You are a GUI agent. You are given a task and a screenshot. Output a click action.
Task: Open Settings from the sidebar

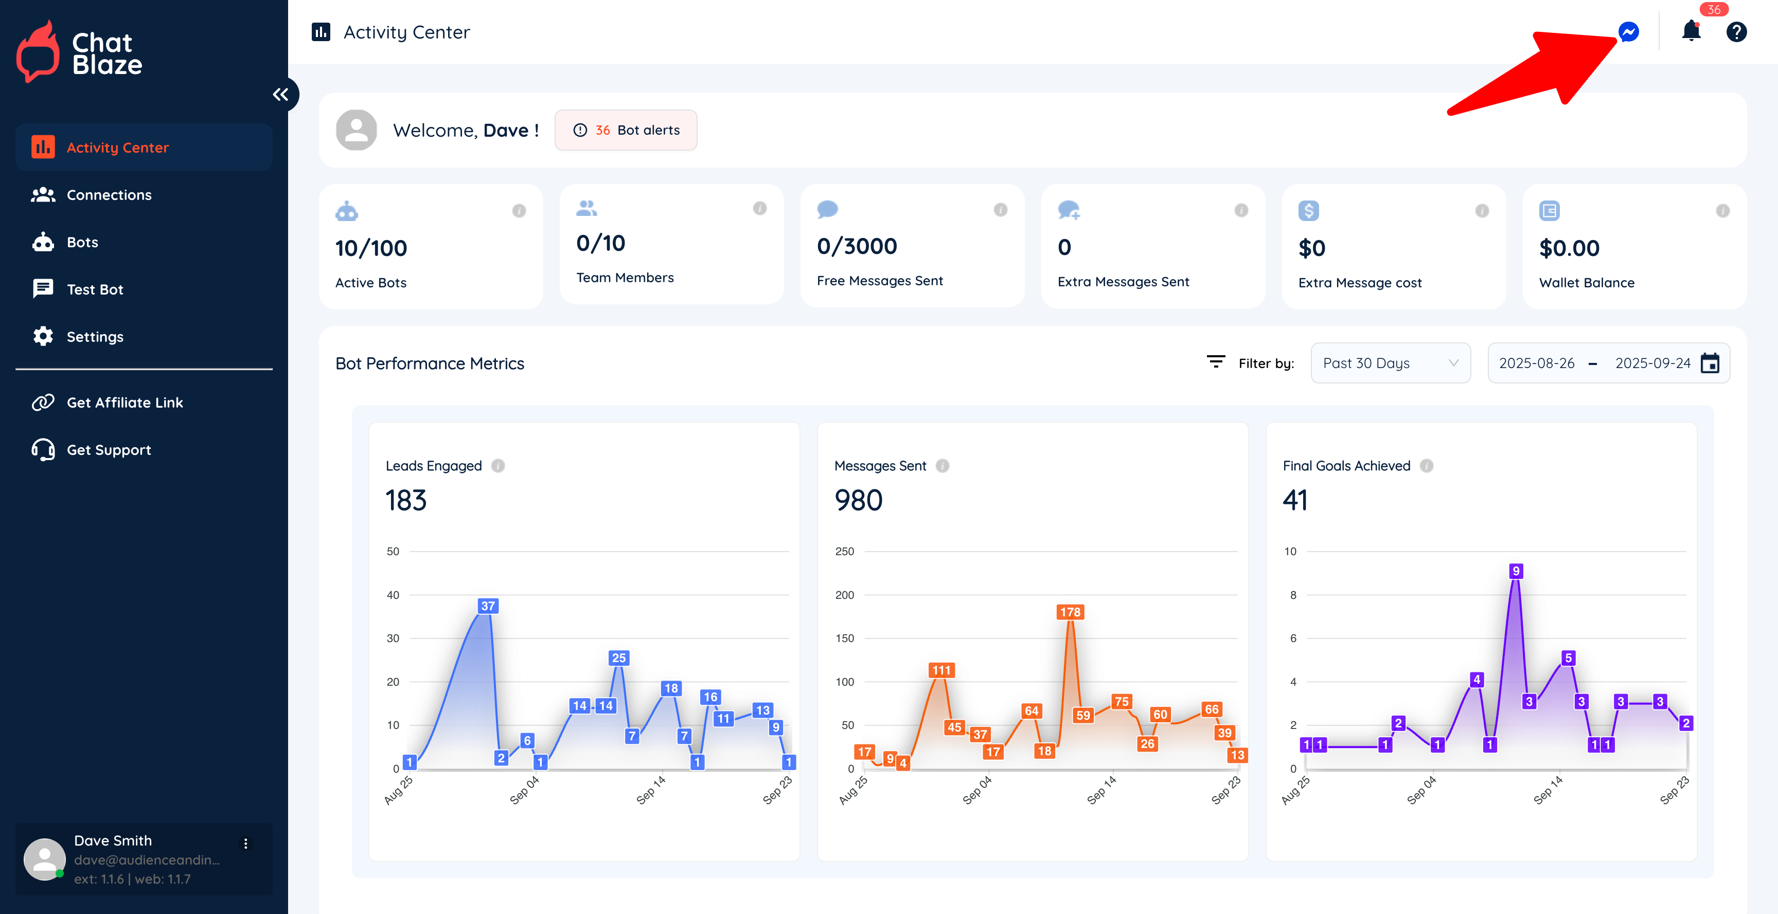click(x=95, y=337)
